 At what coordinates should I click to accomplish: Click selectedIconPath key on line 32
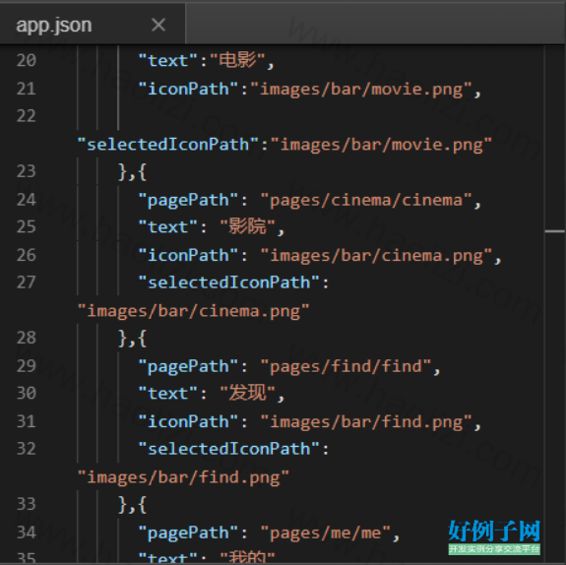pyautogui.click(x=229, y=449)
